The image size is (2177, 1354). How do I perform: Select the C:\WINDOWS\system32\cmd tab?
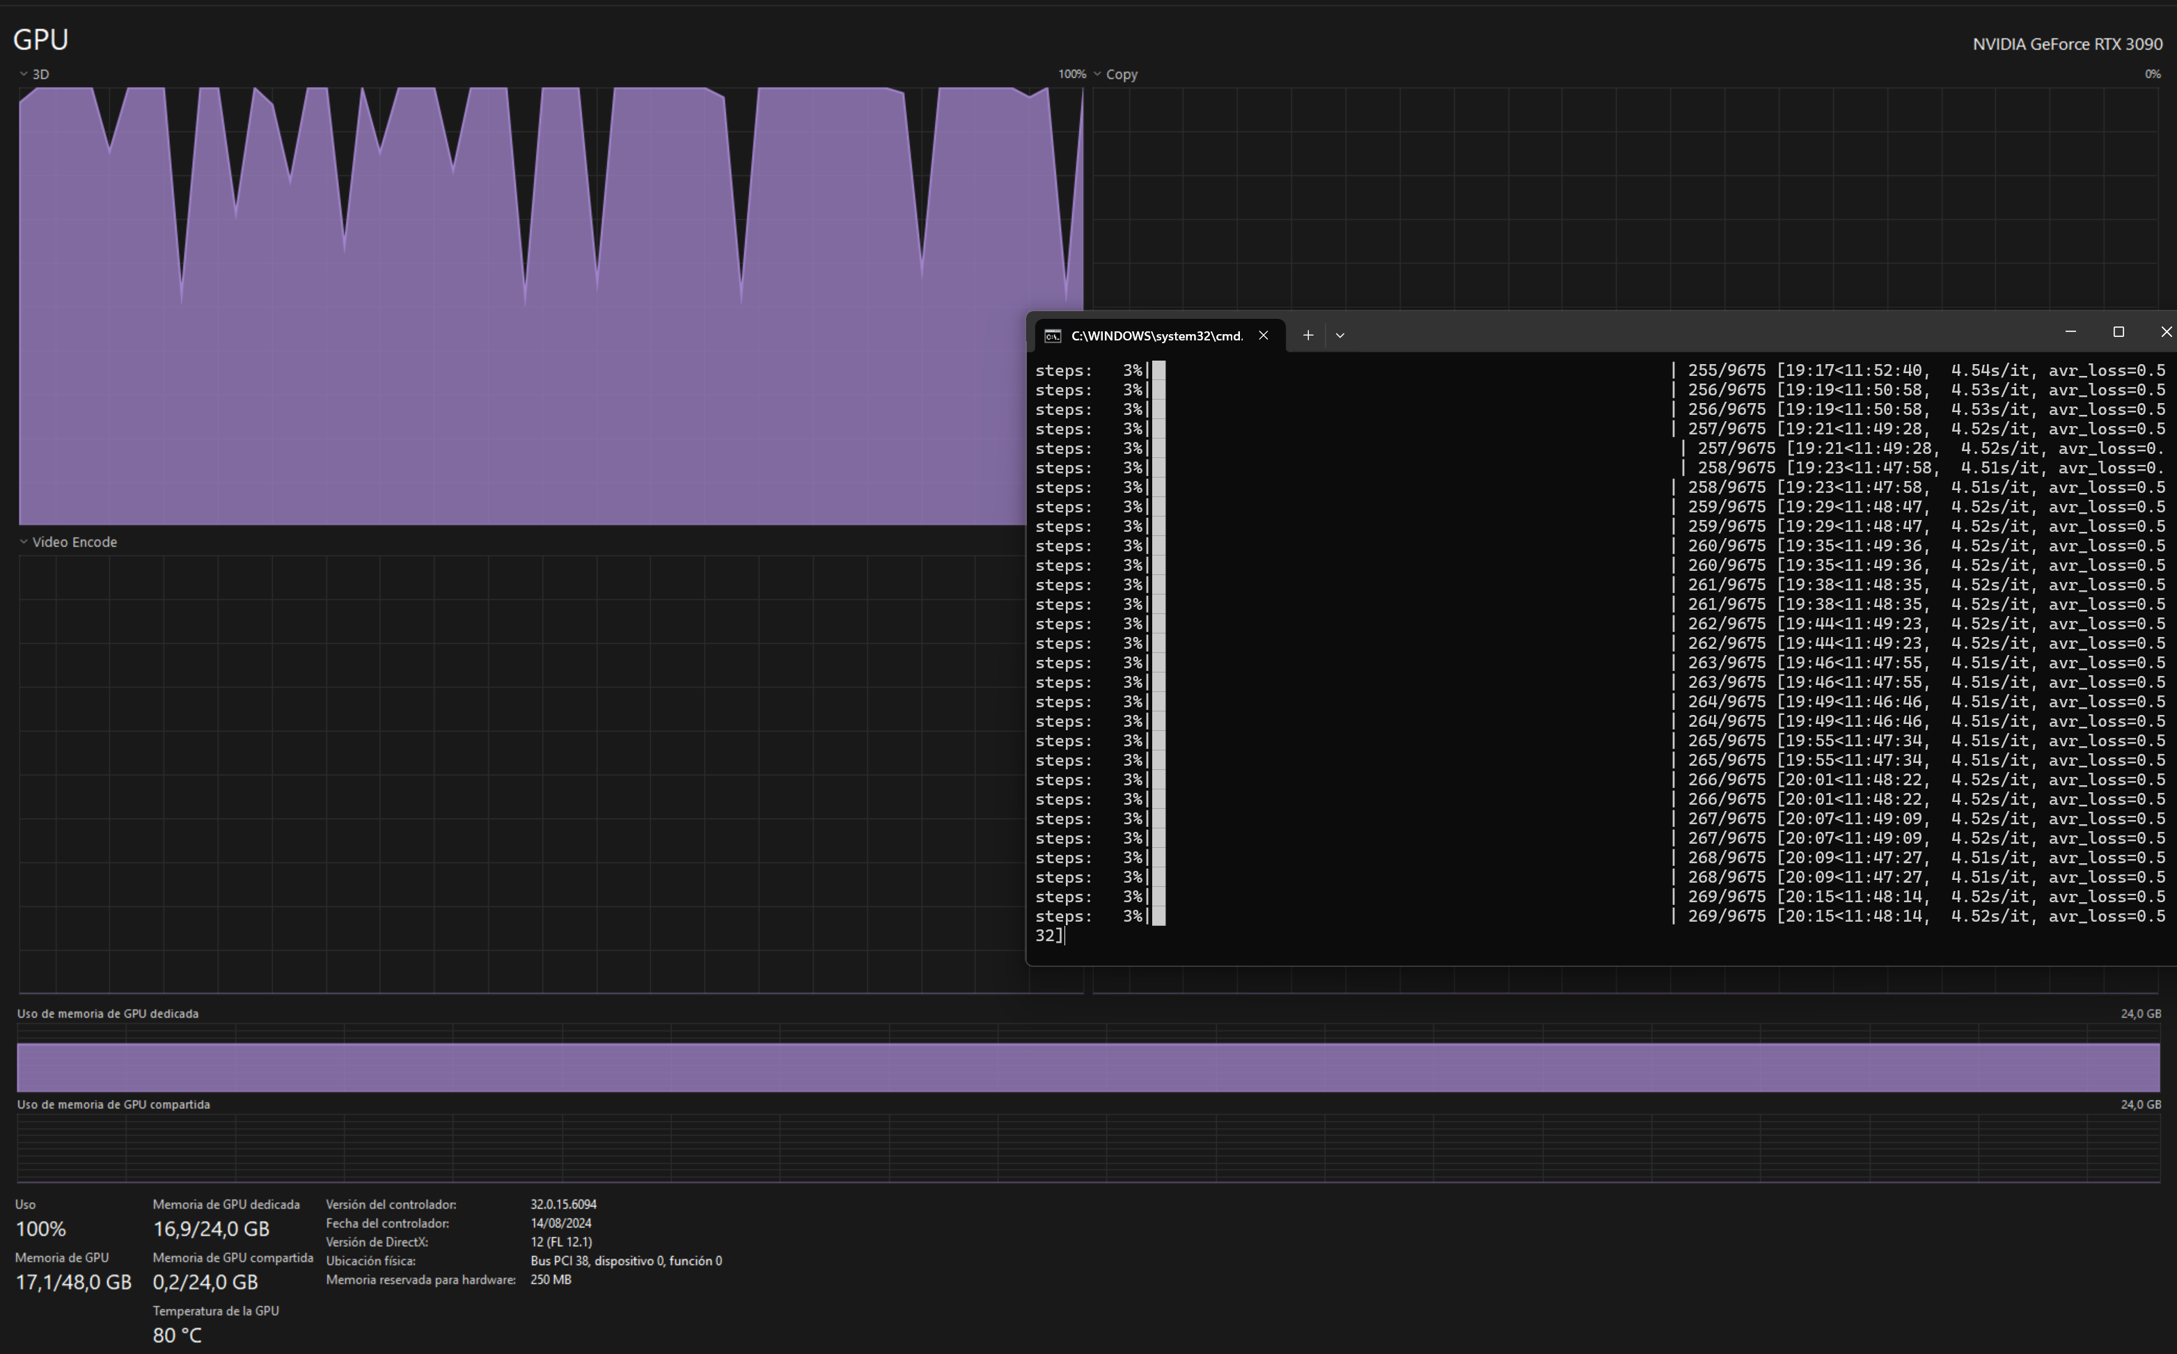1156,336
